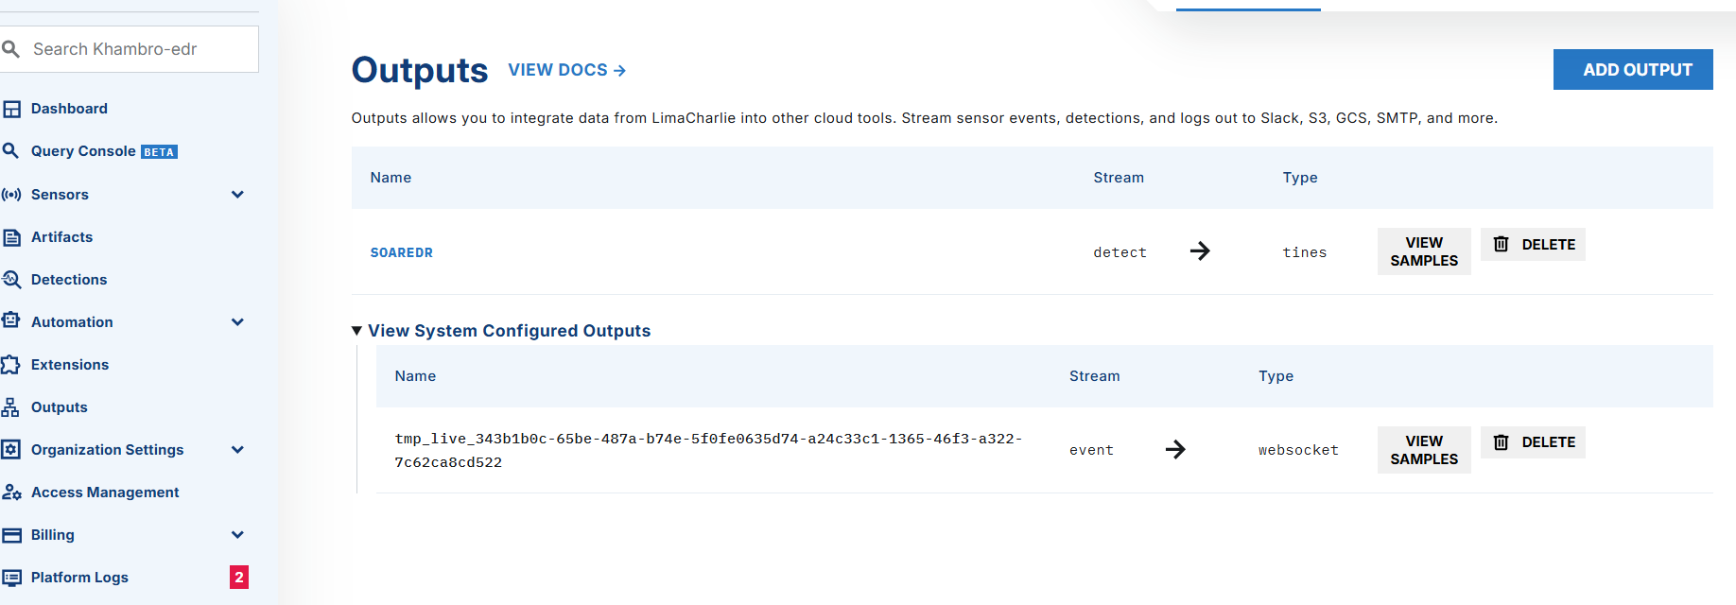The image size is (1736, 605).
Task: Expand Organization Settings chevron
Action: (x=237, y=450)
